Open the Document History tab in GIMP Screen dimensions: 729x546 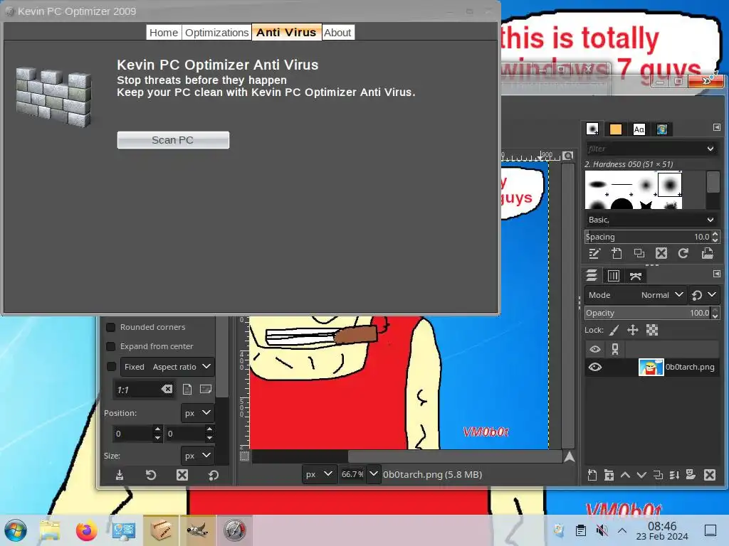coord(662,129)
